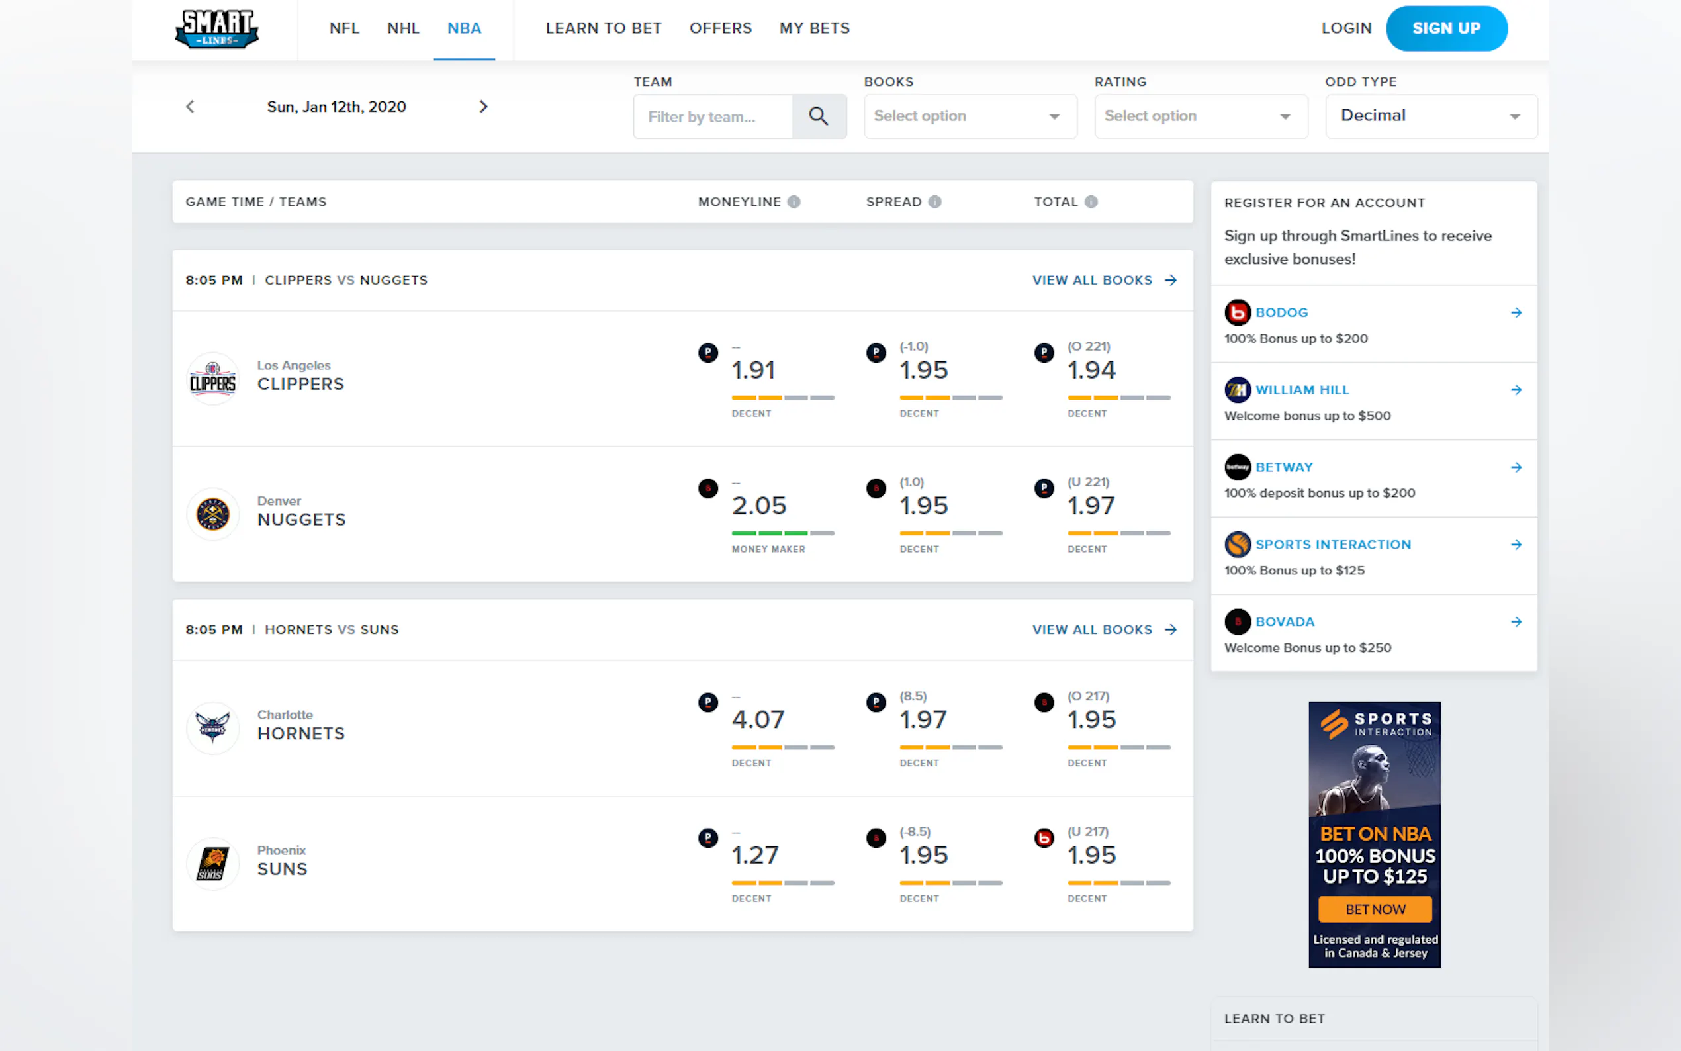1681x1051 pixels.
Task: Expand the Odd Type Decimal dropdown
Action: tap(1430, 116)
